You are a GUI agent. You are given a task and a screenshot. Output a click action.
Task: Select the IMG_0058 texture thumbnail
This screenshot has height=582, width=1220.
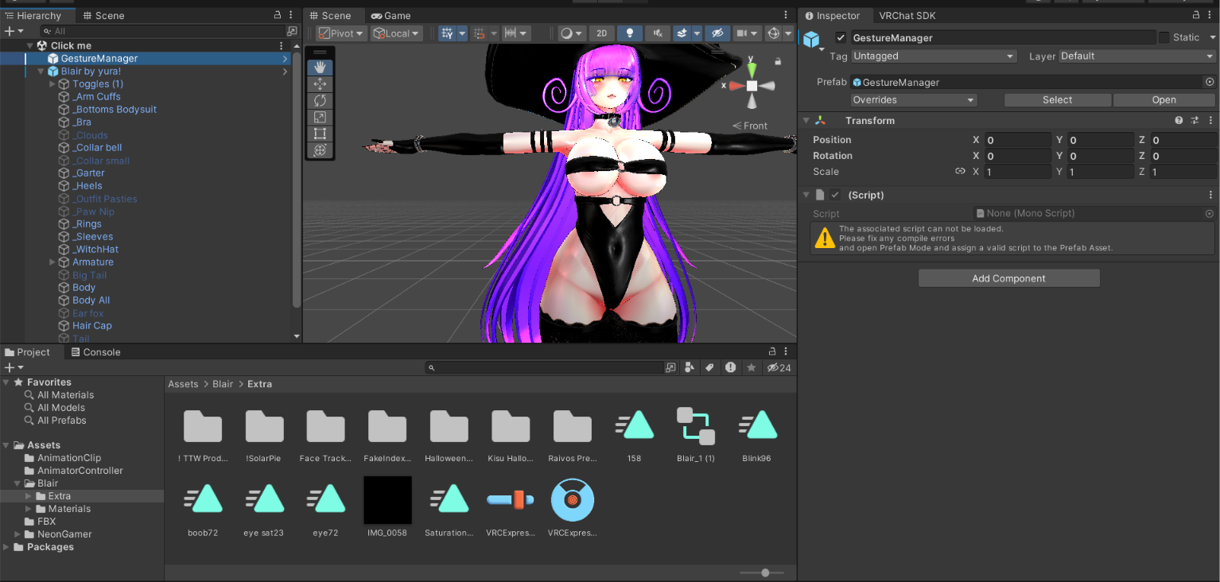tap(387, 499)
